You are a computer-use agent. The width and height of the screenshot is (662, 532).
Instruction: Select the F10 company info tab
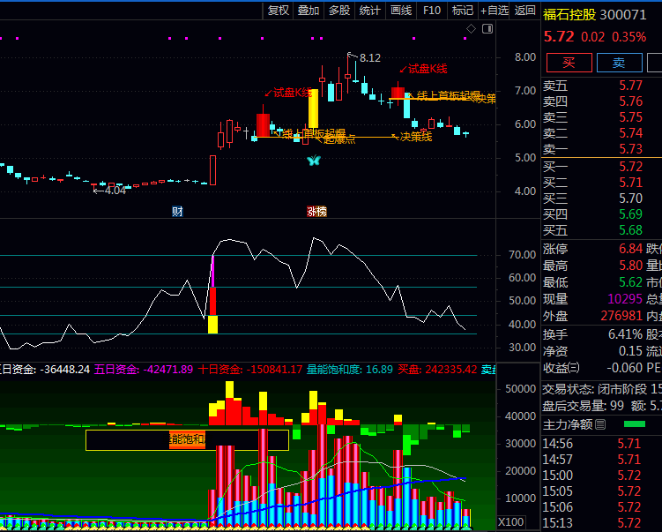432,11
